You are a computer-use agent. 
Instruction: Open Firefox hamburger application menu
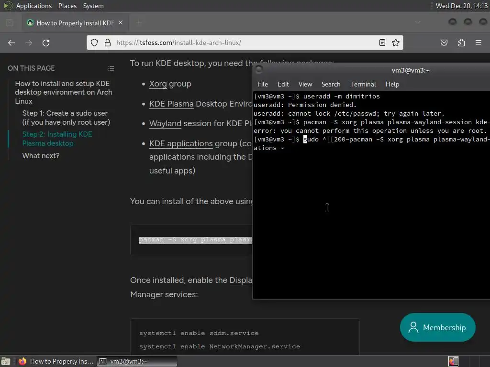coord(478,43)
